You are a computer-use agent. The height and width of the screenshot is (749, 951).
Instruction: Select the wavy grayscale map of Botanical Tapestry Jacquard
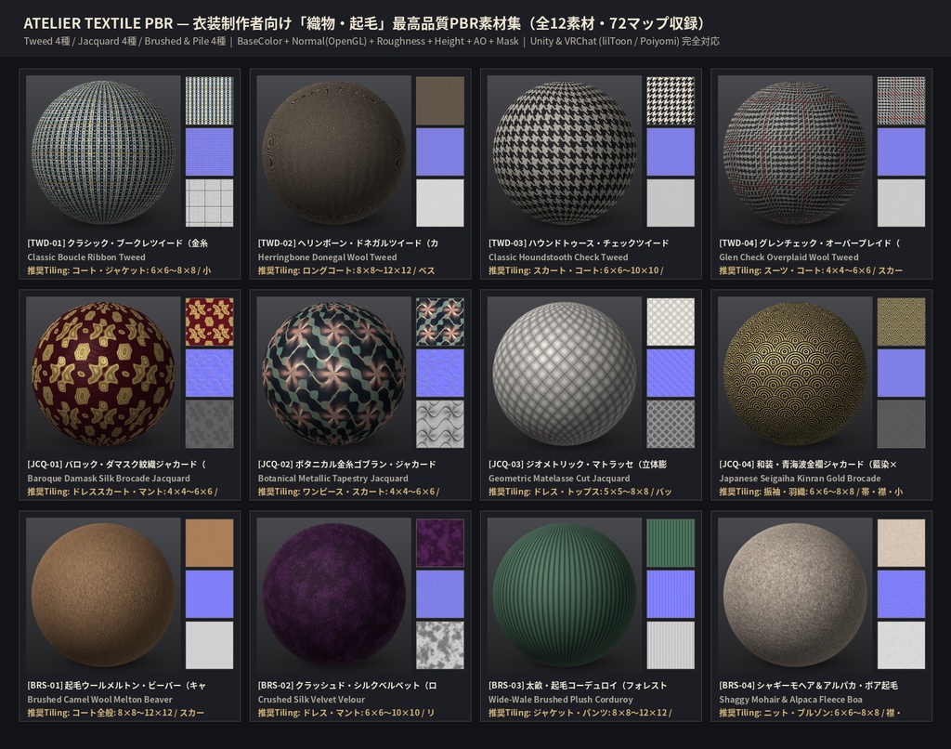439,424
